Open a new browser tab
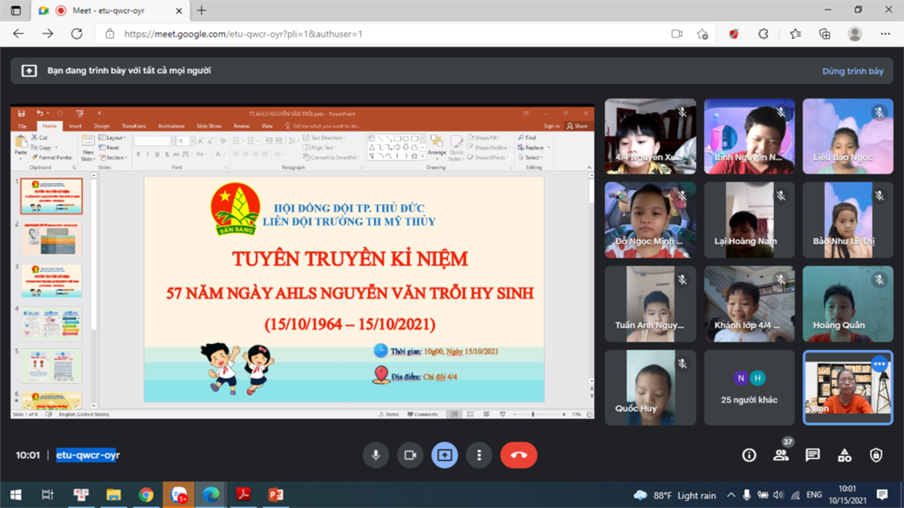904x508 pixels. [x=202, y=10]
